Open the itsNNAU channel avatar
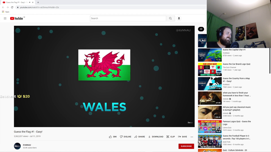The width and height of the screenshot is (271, 152). tap(17, 146)
